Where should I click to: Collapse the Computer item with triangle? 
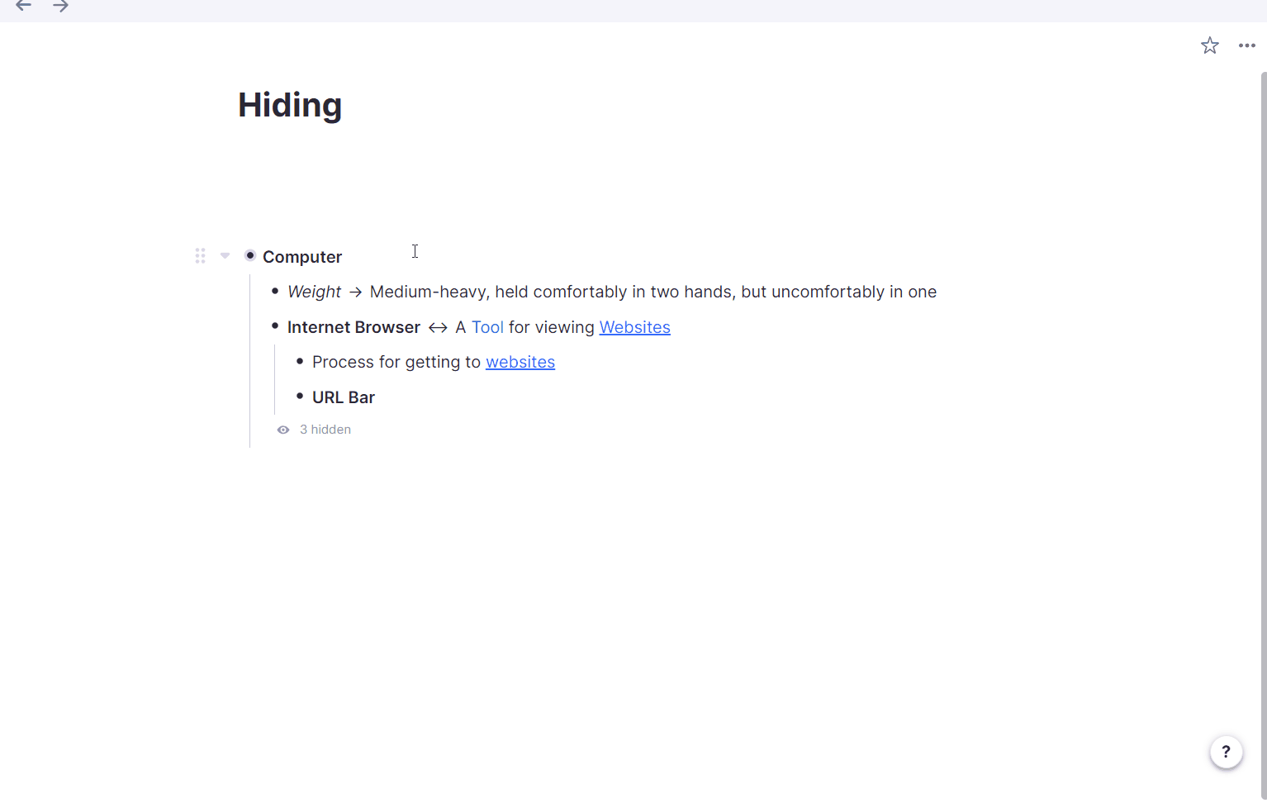coord(225,256)
